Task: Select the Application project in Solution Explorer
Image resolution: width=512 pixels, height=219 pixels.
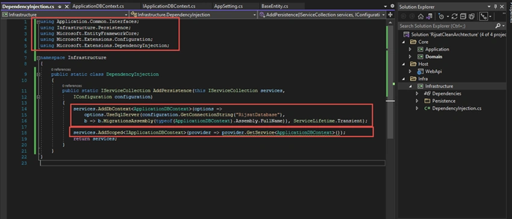Action: click(x=437, y=49)
